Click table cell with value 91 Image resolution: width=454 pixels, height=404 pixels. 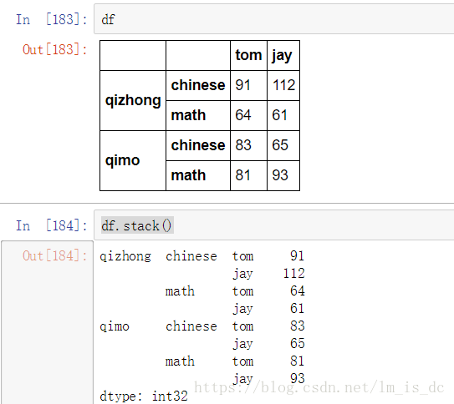(248, 85)
